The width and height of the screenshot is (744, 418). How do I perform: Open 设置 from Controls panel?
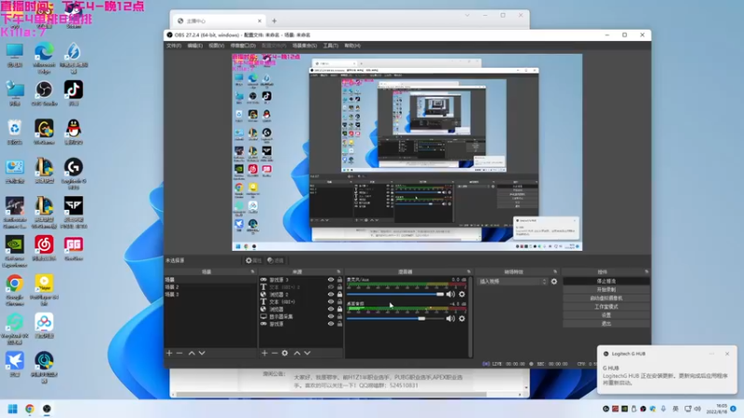pos(606,315)
